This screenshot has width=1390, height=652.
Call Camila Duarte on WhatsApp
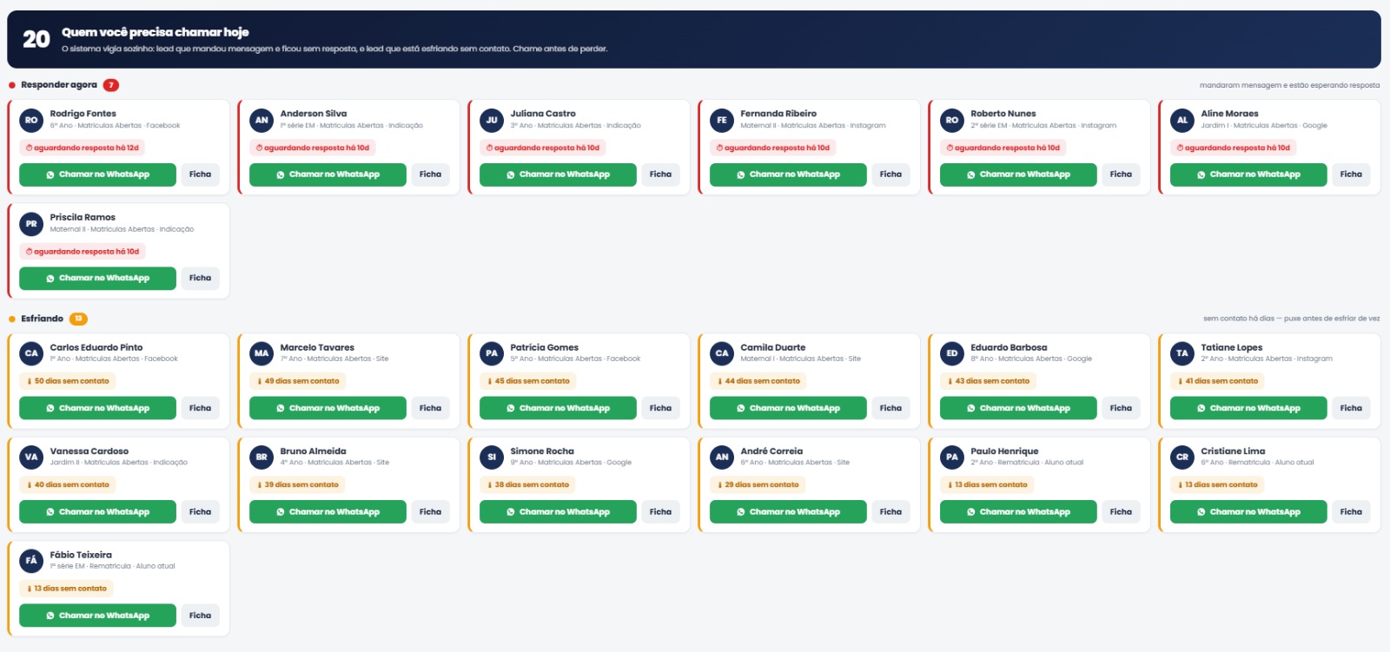coord(788,408)
